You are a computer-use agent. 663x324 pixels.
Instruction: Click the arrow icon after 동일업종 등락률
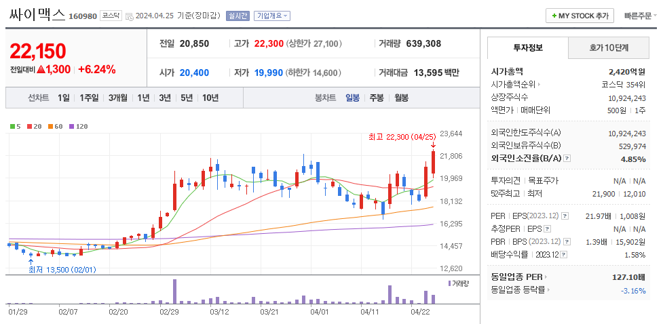point(549,290)
